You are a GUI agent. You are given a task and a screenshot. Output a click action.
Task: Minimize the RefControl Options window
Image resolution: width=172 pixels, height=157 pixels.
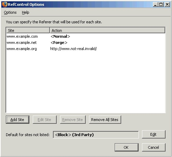pos(155,4)
